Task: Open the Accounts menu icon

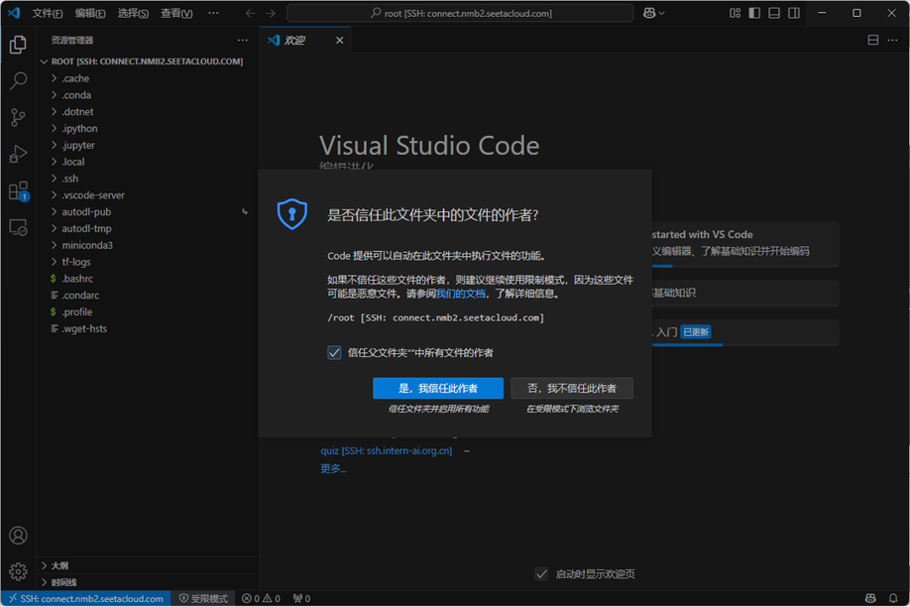Action: tap(18, 535)
